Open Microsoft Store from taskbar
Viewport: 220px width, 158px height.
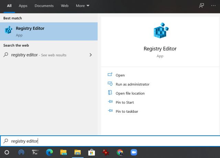pos(92,152)
